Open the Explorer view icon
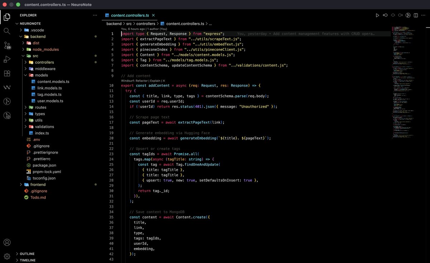The height and width of the screenshot is (263, 430). pyautogui.click(x=6, y=17)
